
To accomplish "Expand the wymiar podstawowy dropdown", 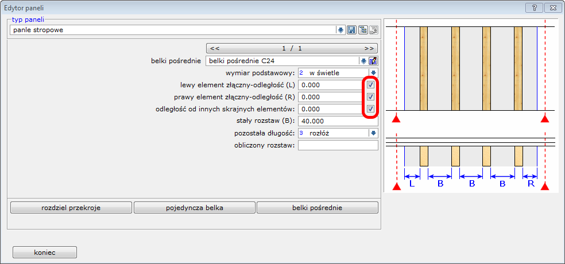I will [373, 73].
